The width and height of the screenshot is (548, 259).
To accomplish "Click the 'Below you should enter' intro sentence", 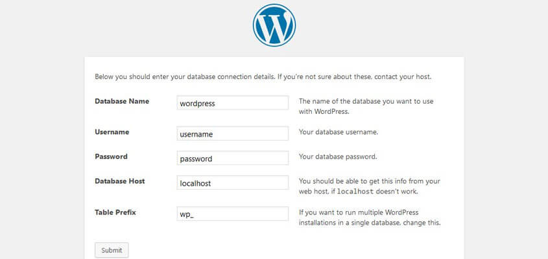I will (185, 77).
